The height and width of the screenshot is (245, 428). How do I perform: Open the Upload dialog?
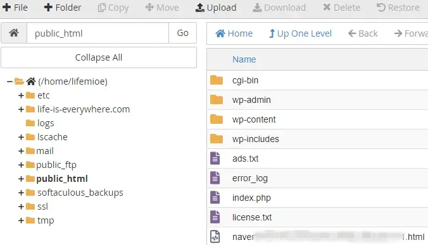216,8
